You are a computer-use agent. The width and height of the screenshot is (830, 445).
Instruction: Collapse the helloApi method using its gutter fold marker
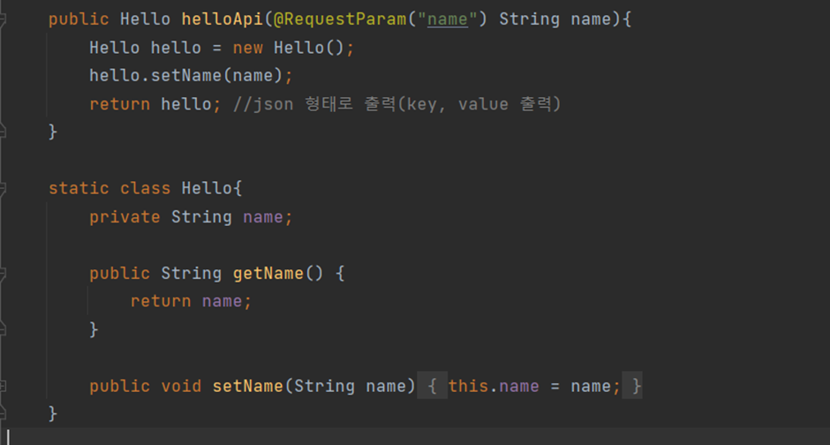coord(3,19)
